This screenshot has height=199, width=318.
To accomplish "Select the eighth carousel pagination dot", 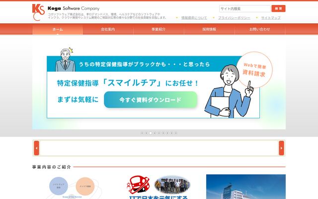I will click(x=171, y=133).
